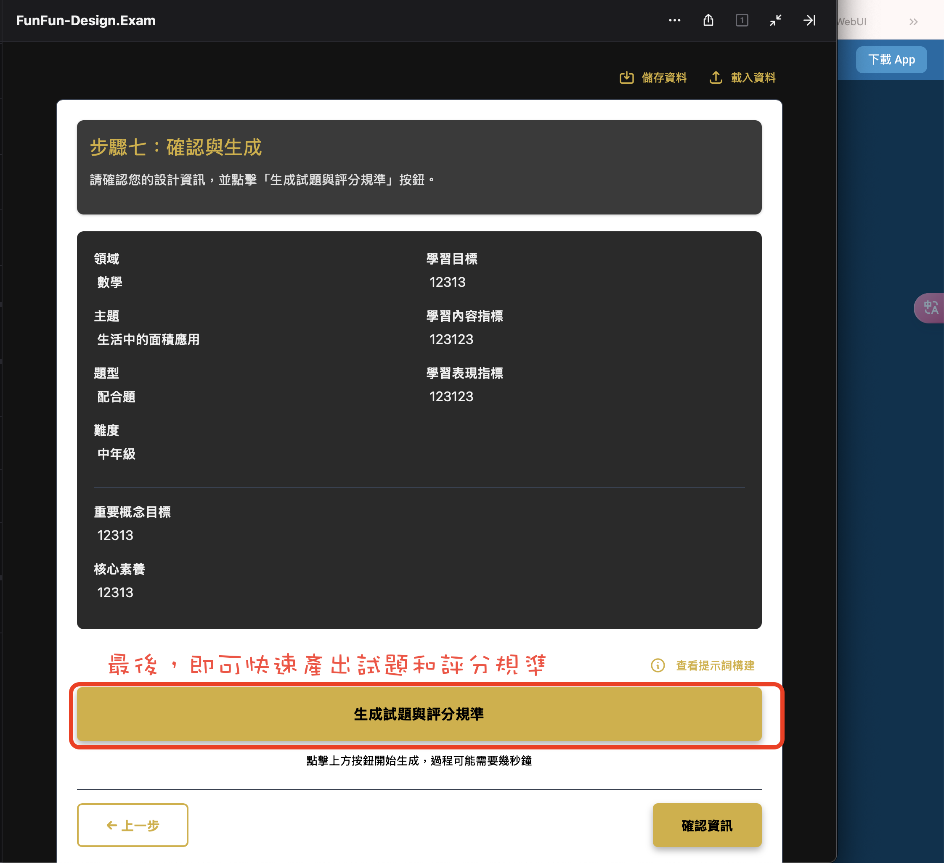
Task: Click the 步驟七：確認與生成 heading
Action: [x=175, y=147]
